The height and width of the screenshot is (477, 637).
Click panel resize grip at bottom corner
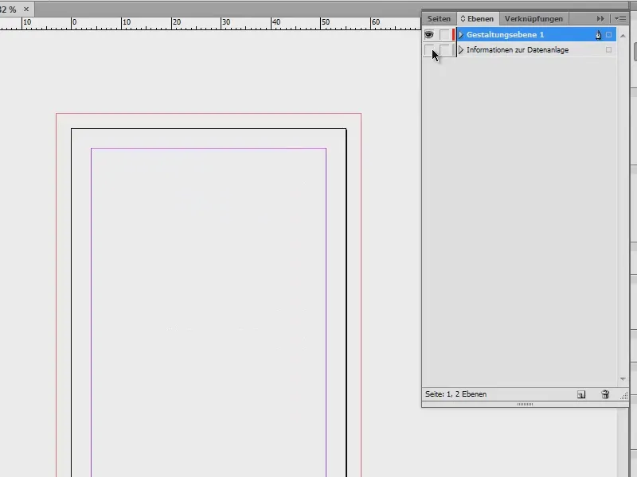tap(624, 396)
